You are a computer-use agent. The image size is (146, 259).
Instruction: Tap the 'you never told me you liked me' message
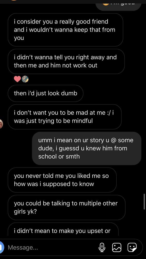coord(62,180)
